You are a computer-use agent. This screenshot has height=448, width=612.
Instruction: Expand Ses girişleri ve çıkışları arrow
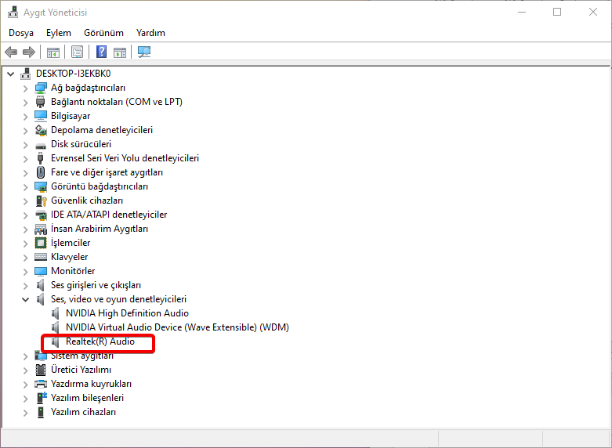[x=25, y=286]
